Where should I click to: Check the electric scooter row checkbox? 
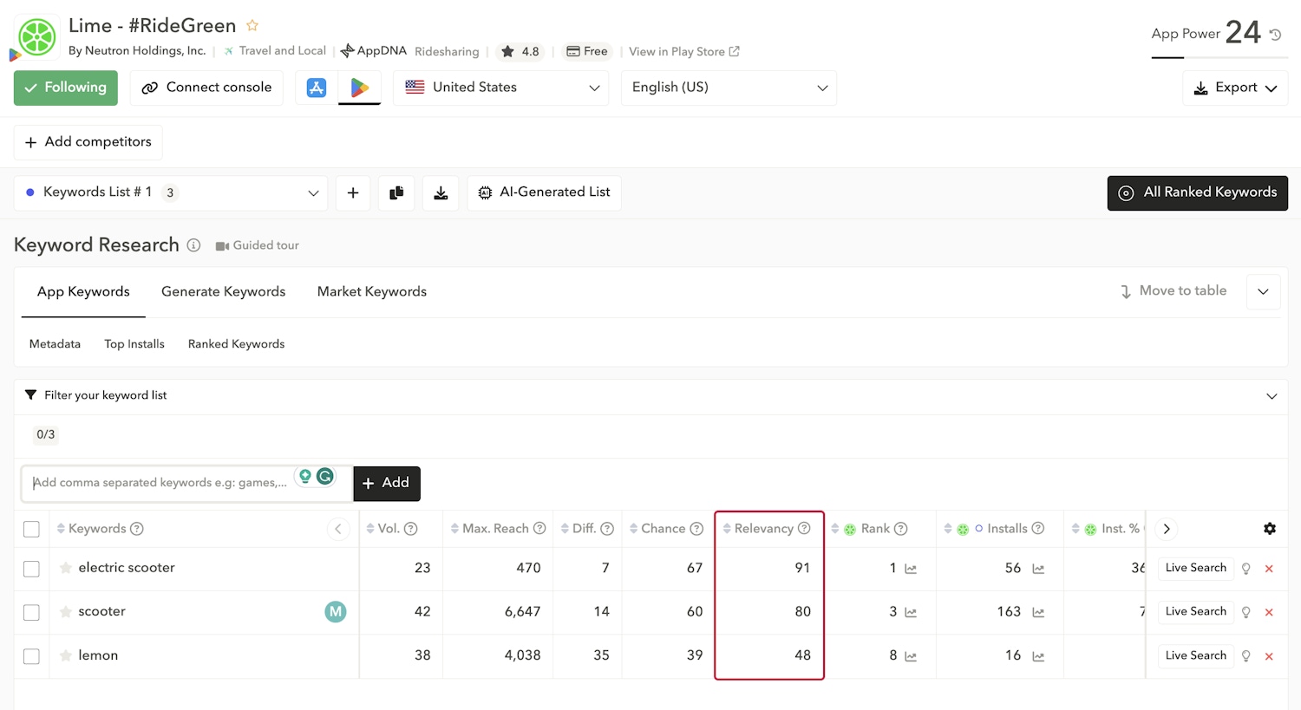click(31, 569)
